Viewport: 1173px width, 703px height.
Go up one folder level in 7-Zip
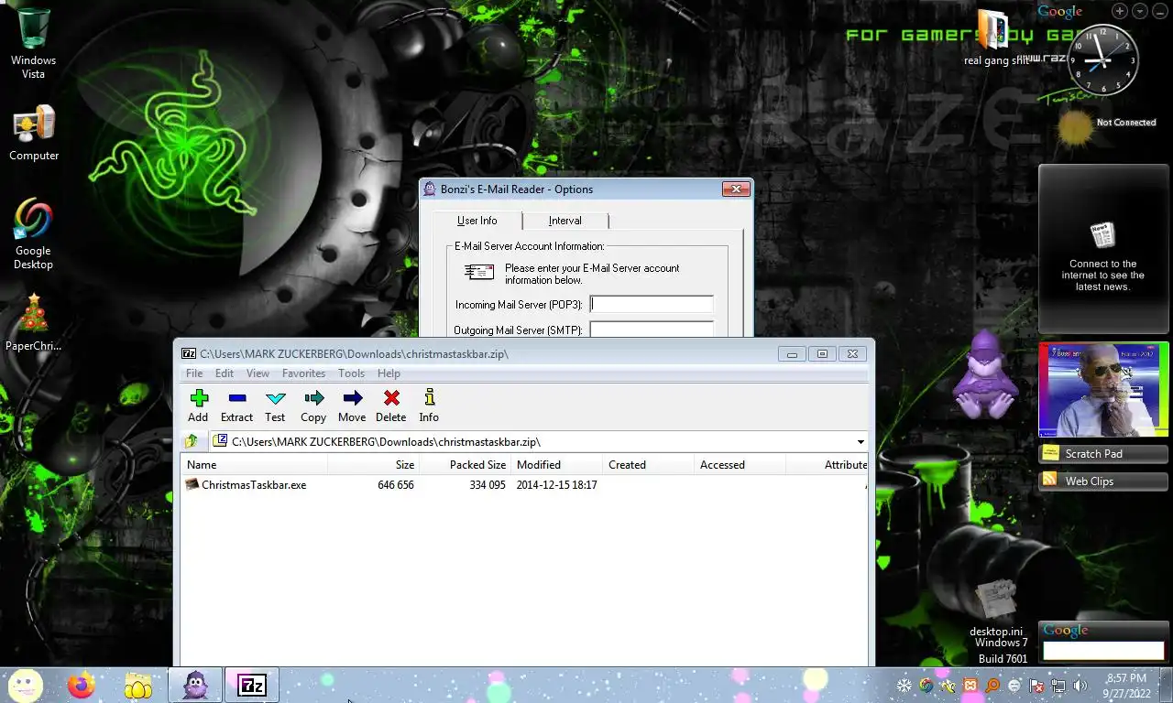click(x=192, y=441)
